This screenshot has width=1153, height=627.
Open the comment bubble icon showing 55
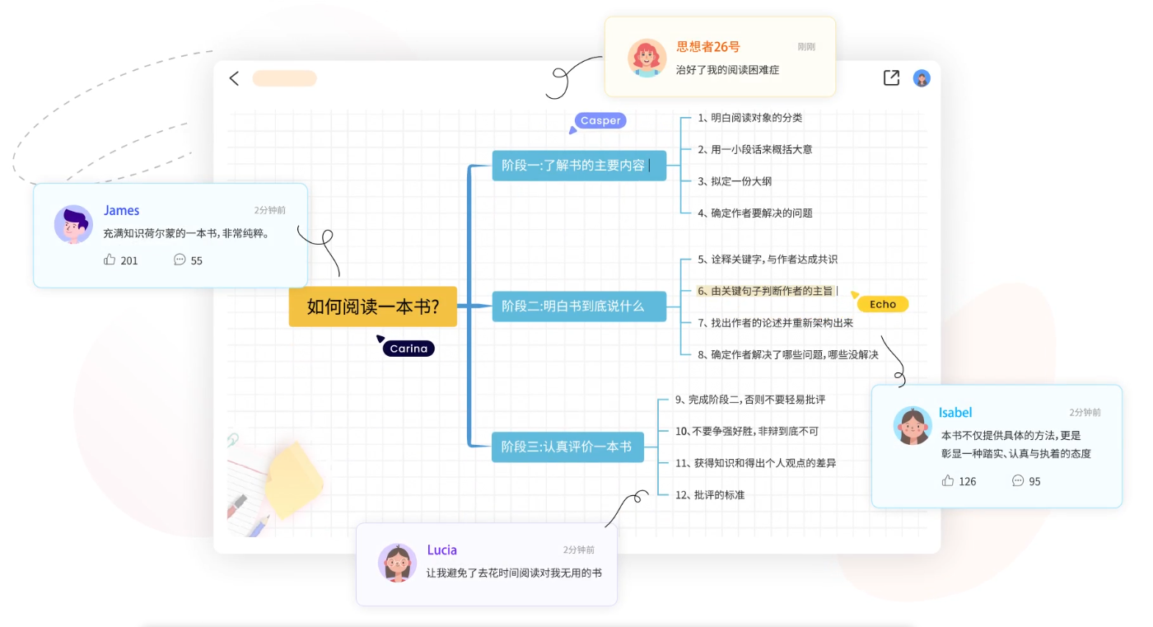pyautogui.click(x=179, y=260)
